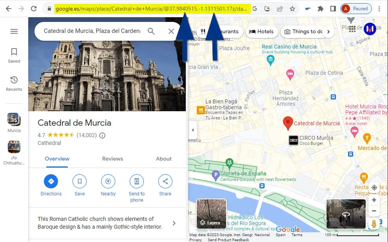The width and height of the screenshot is (388, 242).
Task: Get directions to Catedral de Murcia
Action: pos(51,181)
